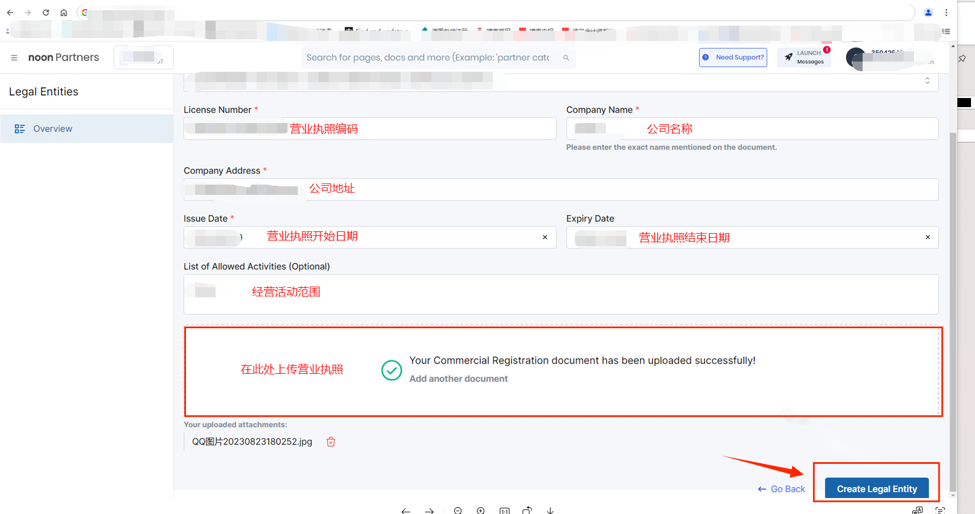Screen dimensions: 975x514
Task: Open the hamburger sidebar menu
Action: click(14, 58)
